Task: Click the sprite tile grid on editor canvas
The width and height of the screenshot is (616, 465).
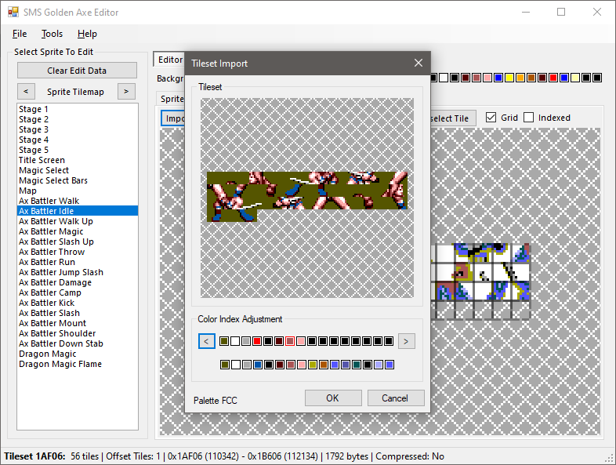Action: click(x=480, y=281)
